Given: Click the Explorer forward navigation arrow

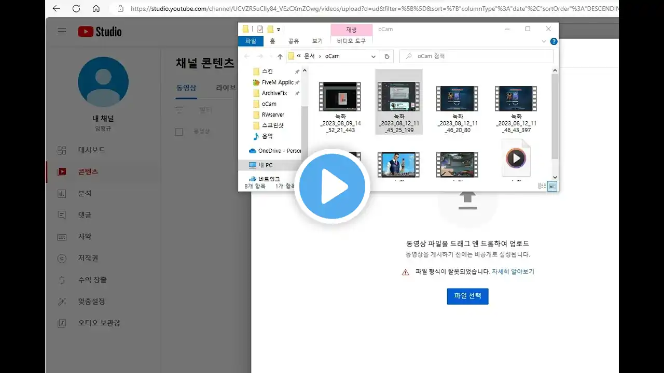Looking at the screenshot, I should point(261,56).
